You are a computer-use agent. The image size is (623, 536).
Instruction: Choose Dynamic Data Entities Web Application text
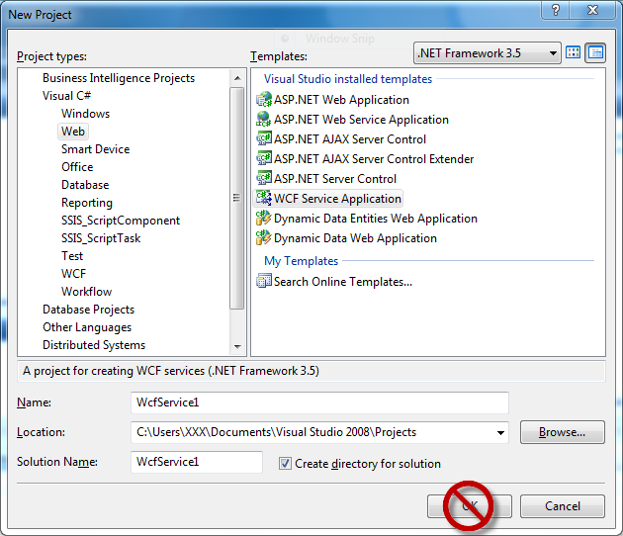click(x=376, y=219)
